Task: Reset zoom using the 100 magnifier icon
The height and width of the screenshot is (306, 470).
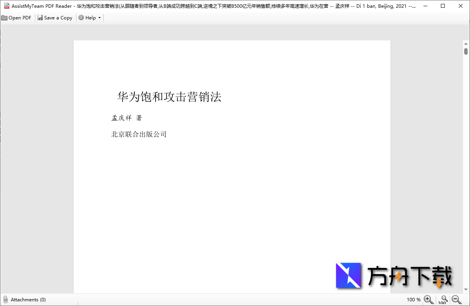Action: point(442,300)
